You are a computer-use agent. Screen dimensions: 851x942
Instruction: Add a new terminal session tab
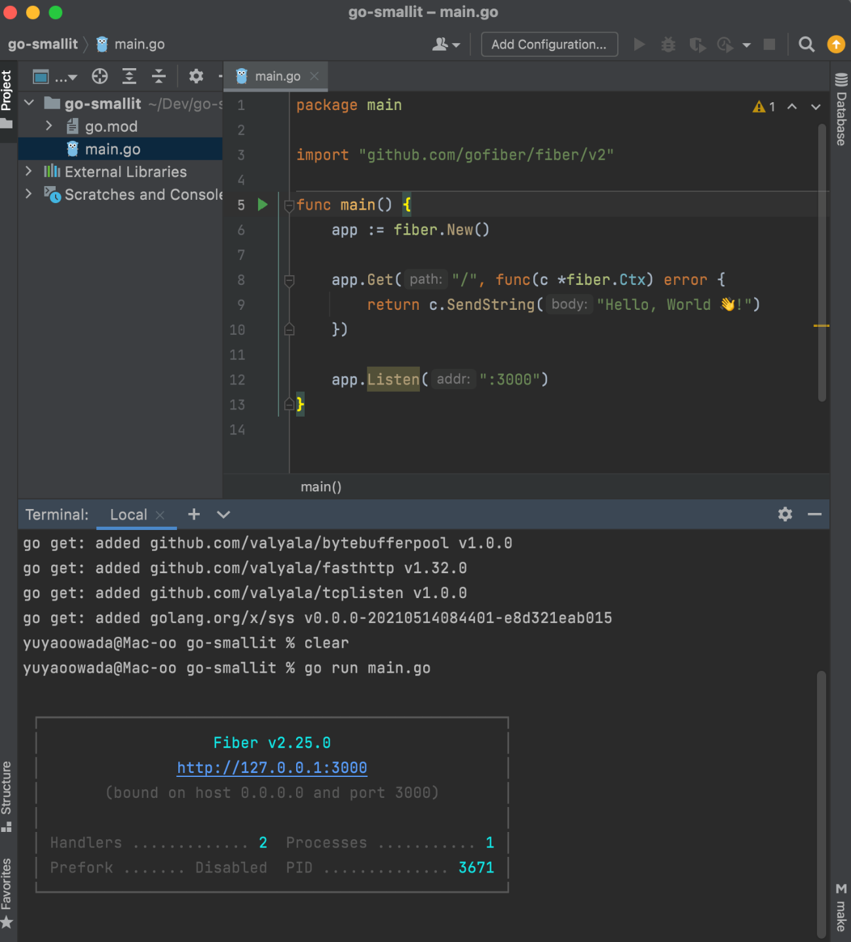(x=194, y=514)
